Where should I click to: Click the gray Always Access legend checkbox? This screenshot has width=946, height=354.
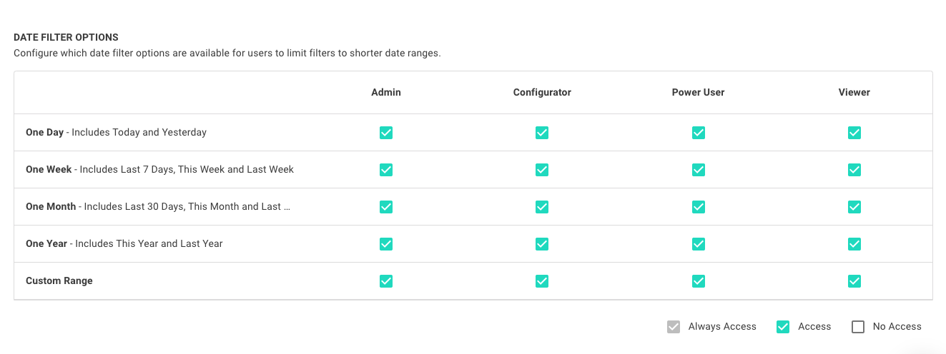674,327
